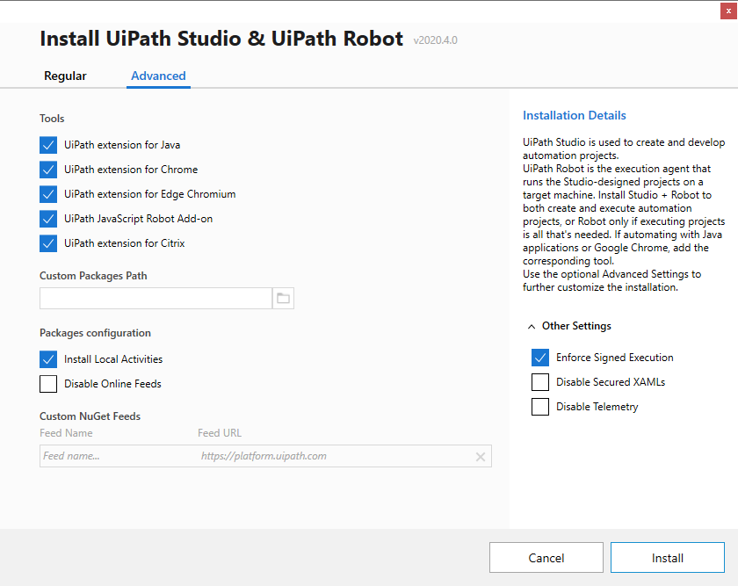Disable UiPath extension for Edge Chromium
Screen dimensions: 738x586
[48, 194]
